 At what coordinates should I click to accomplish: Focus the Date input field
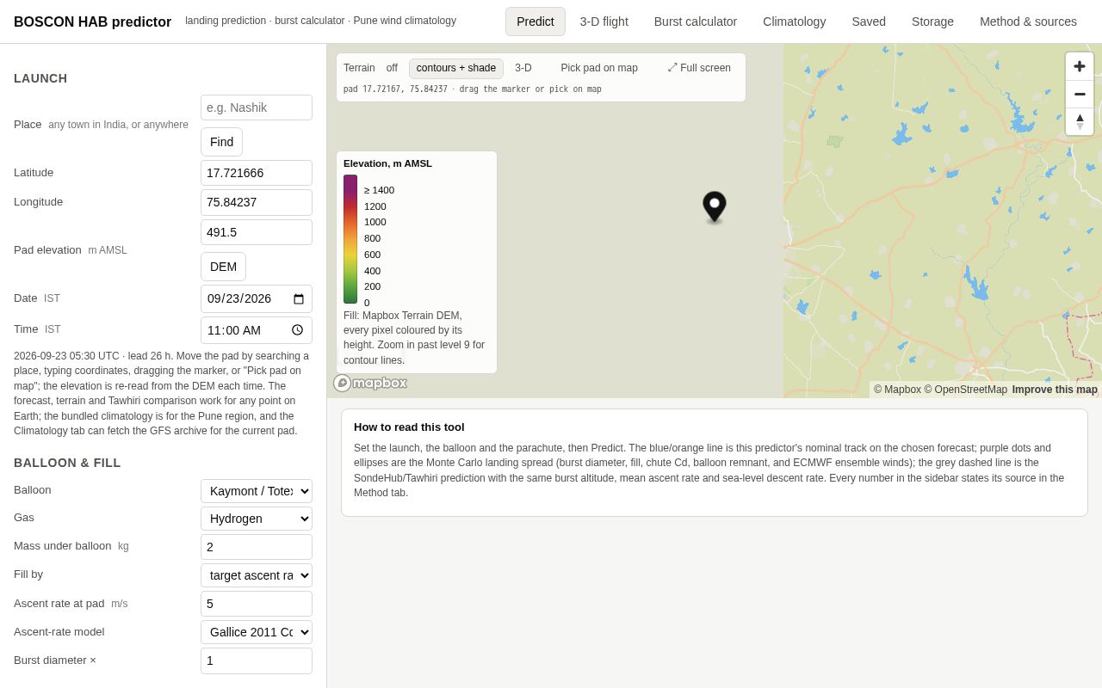257,298
